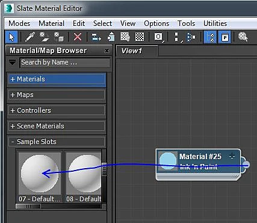Click the red X Delete Selected icon
The image size is (257, 223).
pyautogui.click(x=78, y=37)
